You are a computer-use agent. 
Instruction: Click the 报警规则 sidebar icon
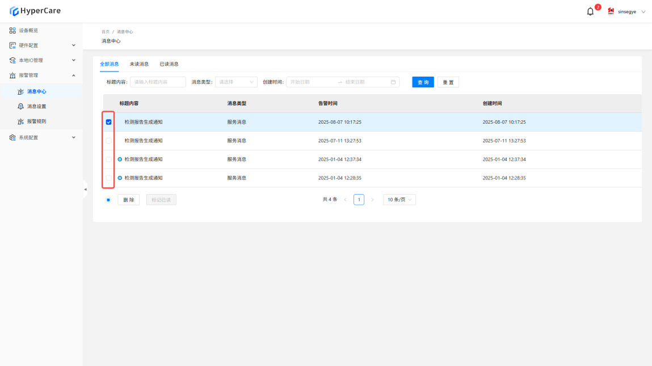pos(21,121)
